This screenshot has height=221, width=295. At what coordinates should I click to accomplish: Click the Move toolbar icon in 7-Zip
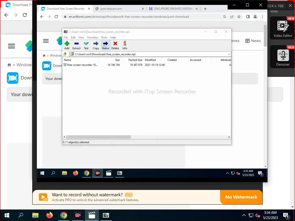[105, 45]
